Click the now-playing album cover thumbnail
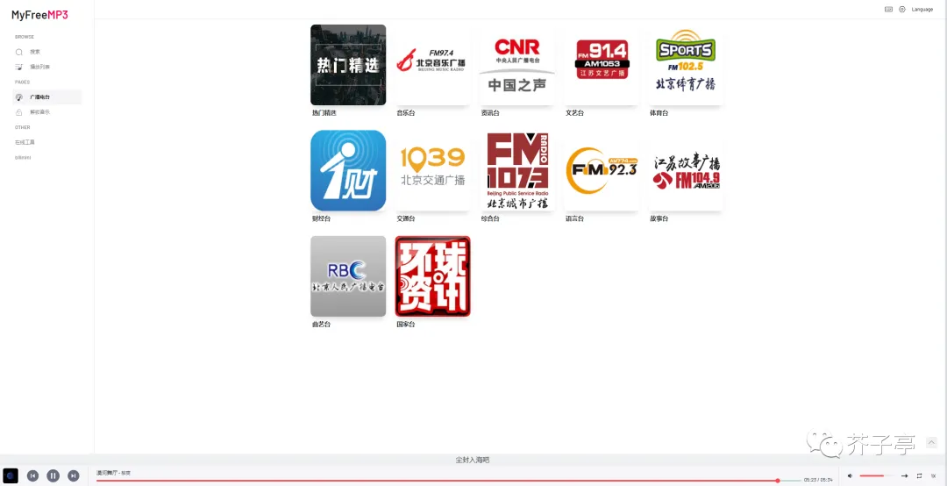Image resolution: width=947 pixels, height=486 pixels. pyautogui.click(x=11, y=475)
